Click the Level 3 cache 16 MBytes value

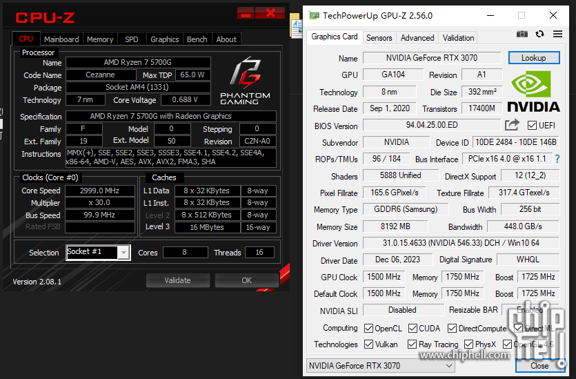coord(207,227)
